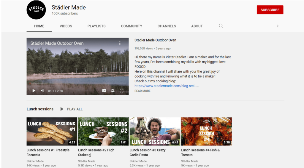Image resolution: width=304 pixels, height=168 pixels.
Task: Open the video player settings gear
Action: click(113, 91)
